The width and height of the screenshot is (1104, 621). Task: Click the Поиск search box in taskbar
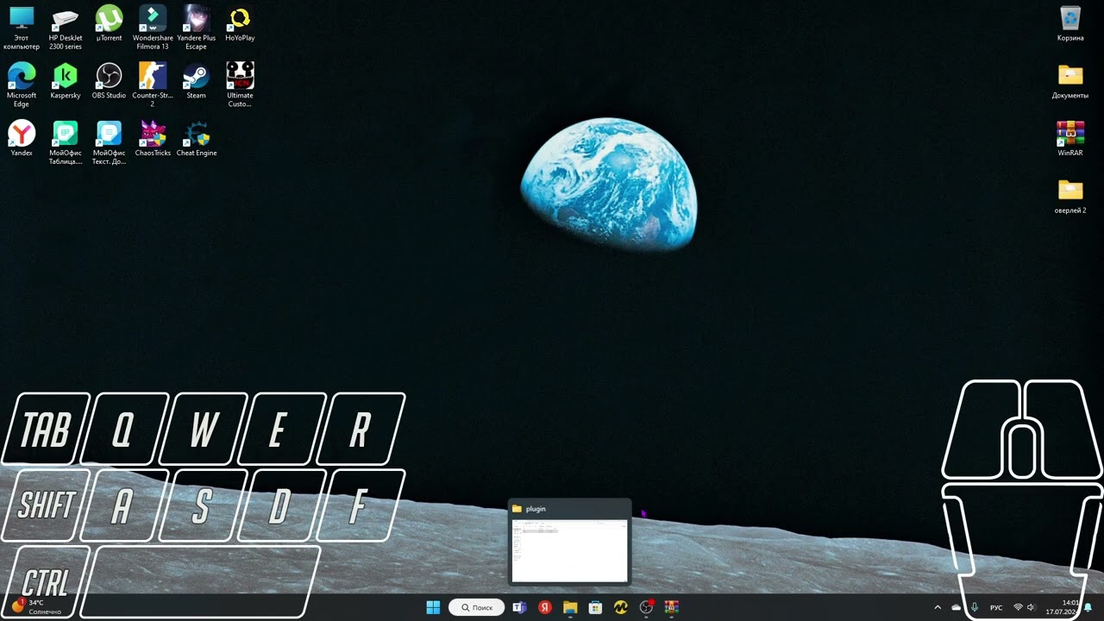tap(477, 607)
